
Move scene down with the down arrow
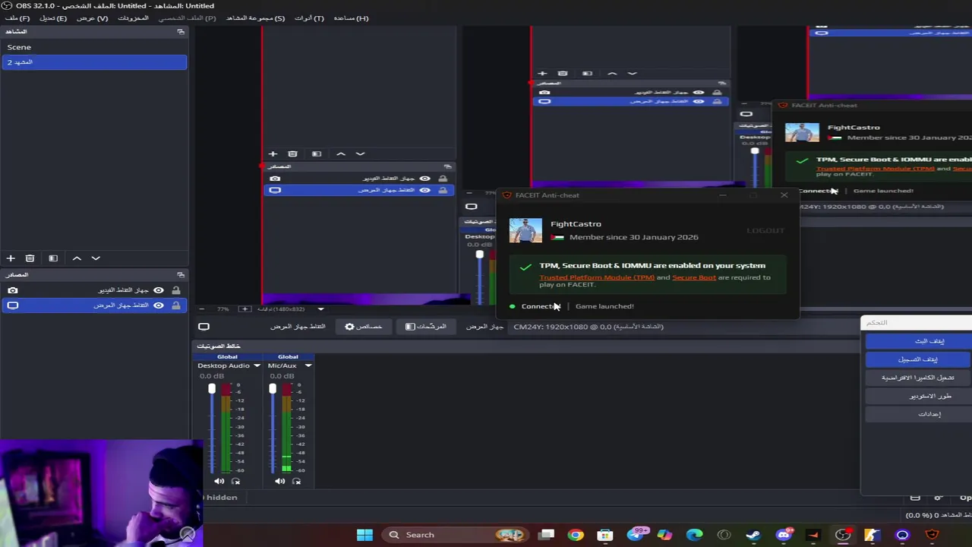point(96,258)
